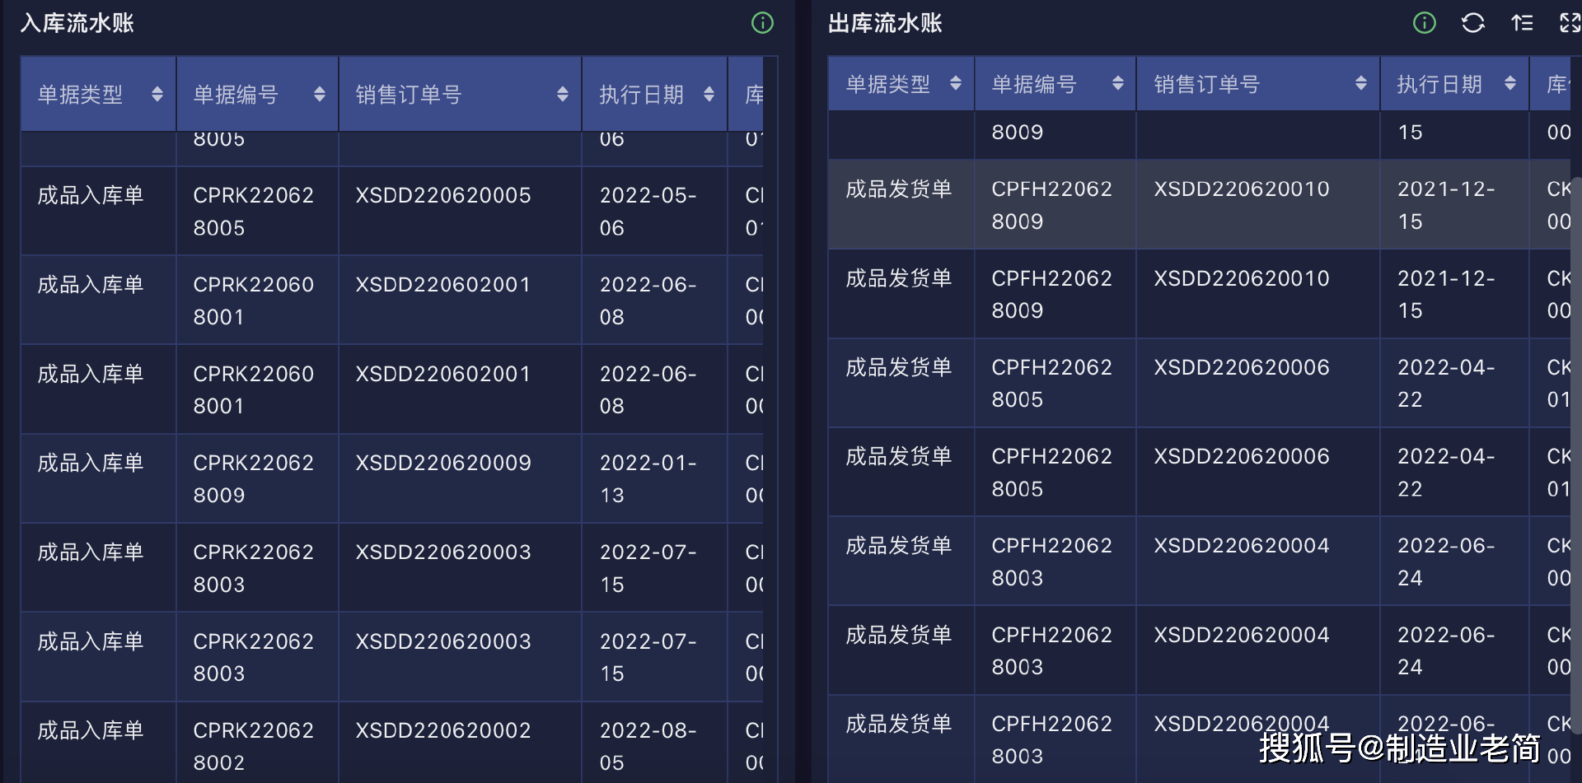Select the 2022-08-05 date cell
The width and height of the screenshot is (1582, 783).
[x=654, y=743]
